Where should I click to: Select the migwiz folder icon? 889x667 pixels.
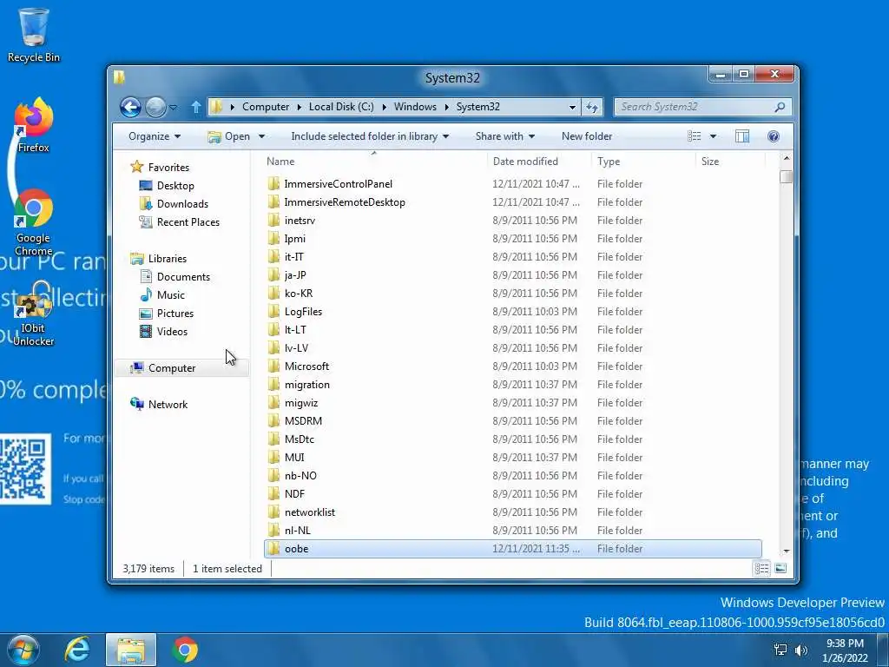273,402
